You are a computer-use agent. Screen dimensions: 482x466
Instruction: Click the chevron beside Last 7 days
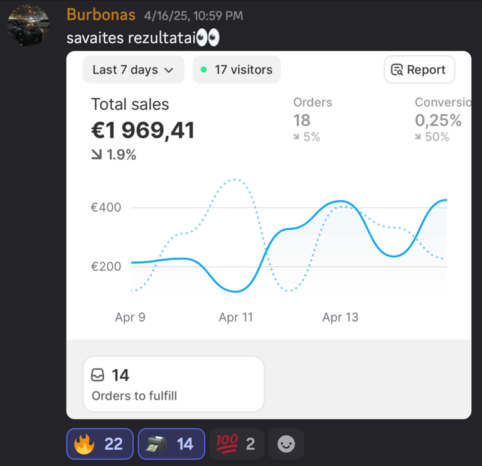coord(168,70)
